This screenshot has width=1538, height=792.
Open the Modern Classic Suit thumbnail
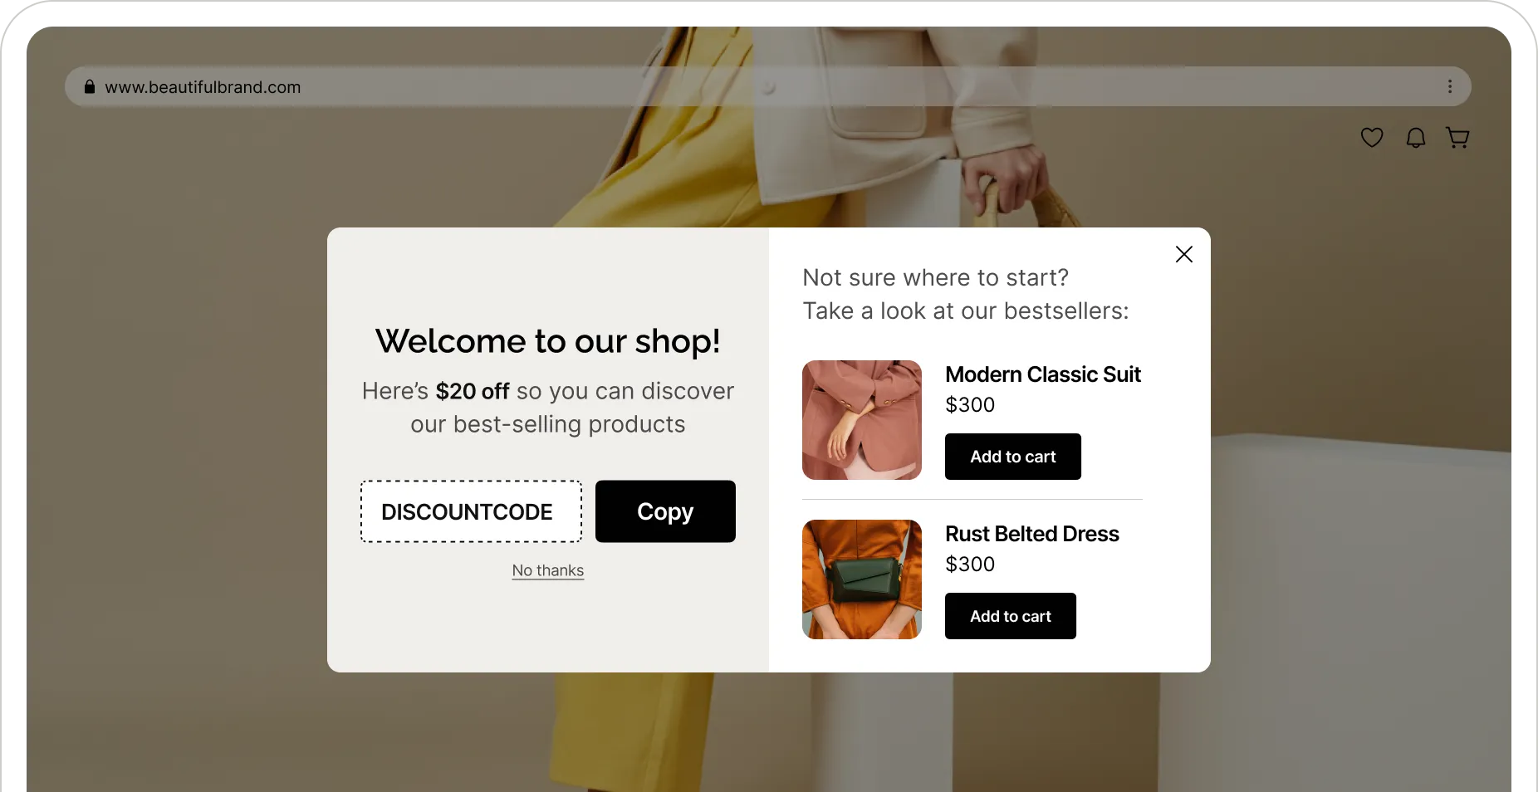click(862, 420)
